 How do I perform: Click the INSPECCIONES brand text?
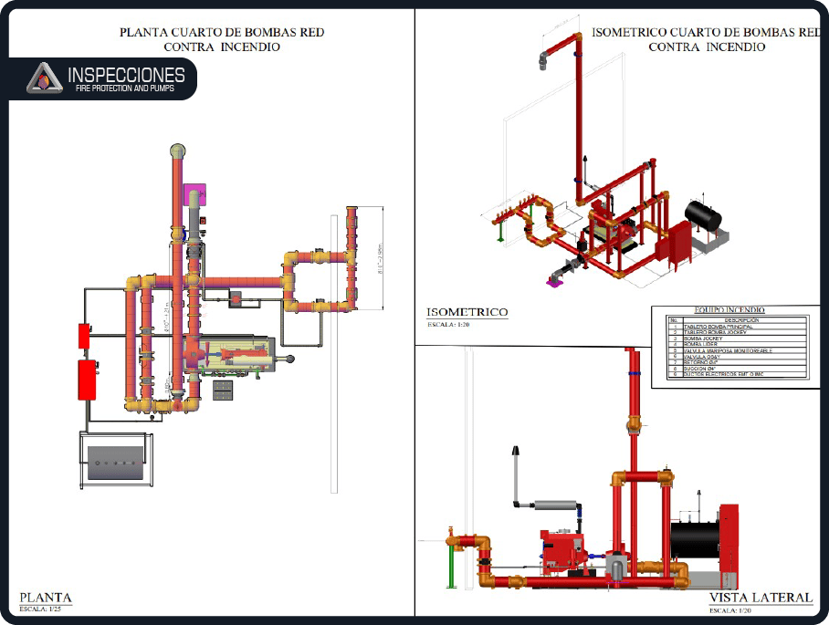126,74
